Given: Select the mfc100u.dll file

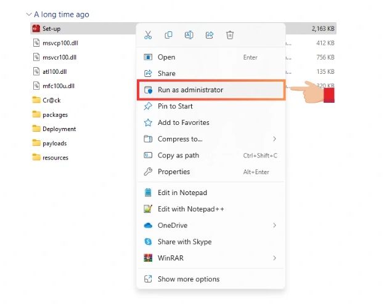Looking at the screenshot, I should pyautogui.click(x=59, y=86).
